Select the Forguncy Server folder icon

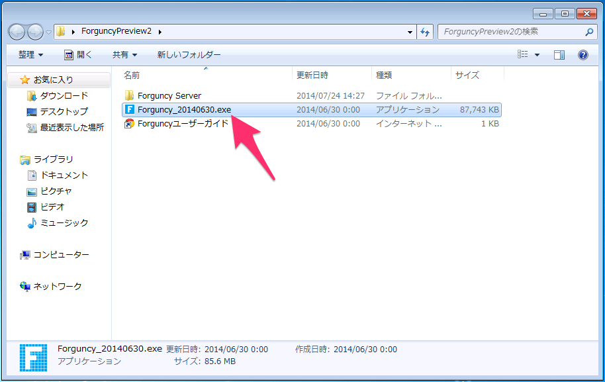coord(129,95)
